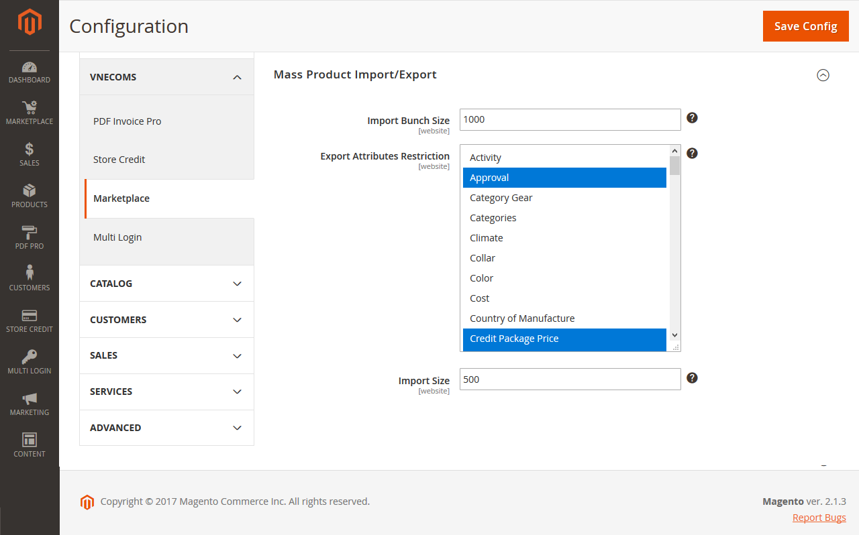The image size is (859, 535).
Task: Select the PDF Pro sidebar icon
Action: click(29, 237)
